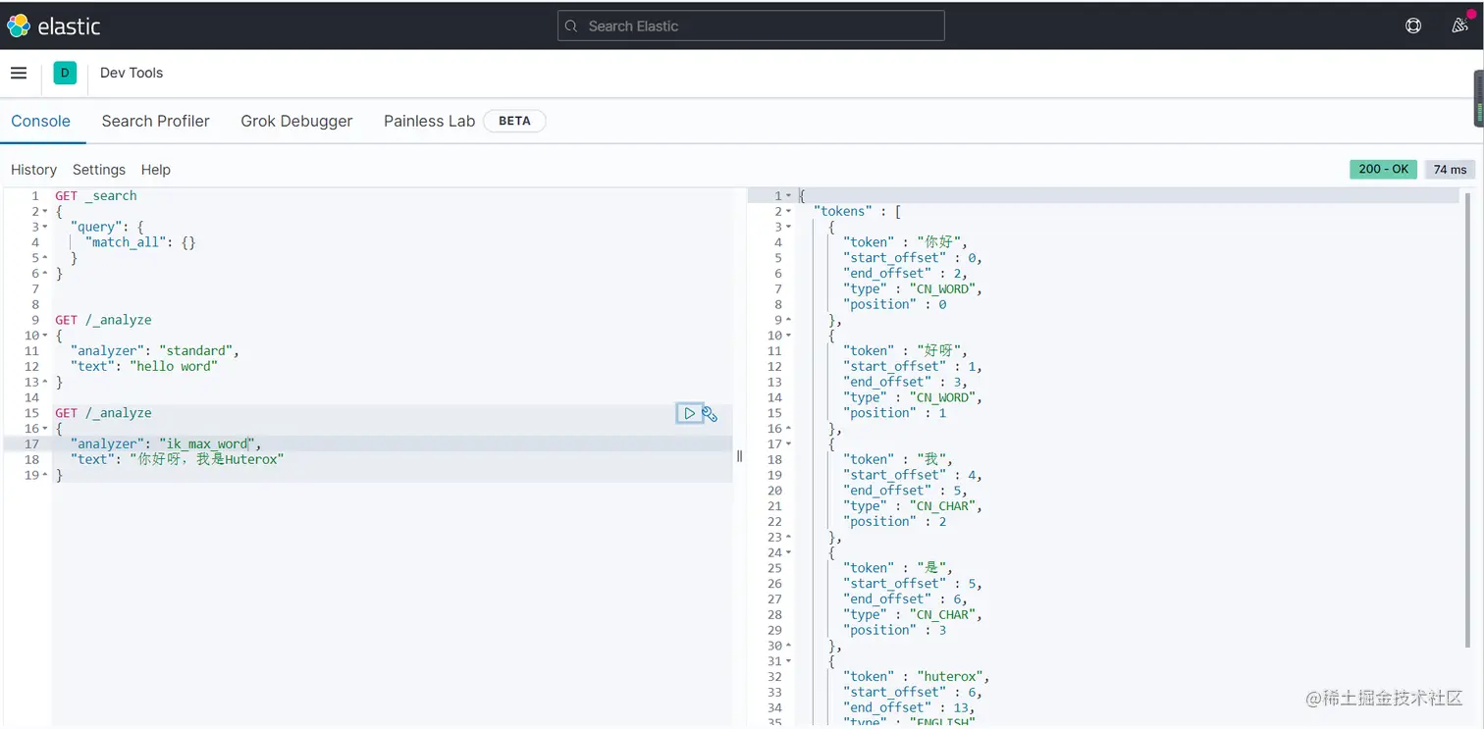This screenshot has height=729, width=1484.
Task: Open the newsfeed celebration icon
Action: [1459, 26]
